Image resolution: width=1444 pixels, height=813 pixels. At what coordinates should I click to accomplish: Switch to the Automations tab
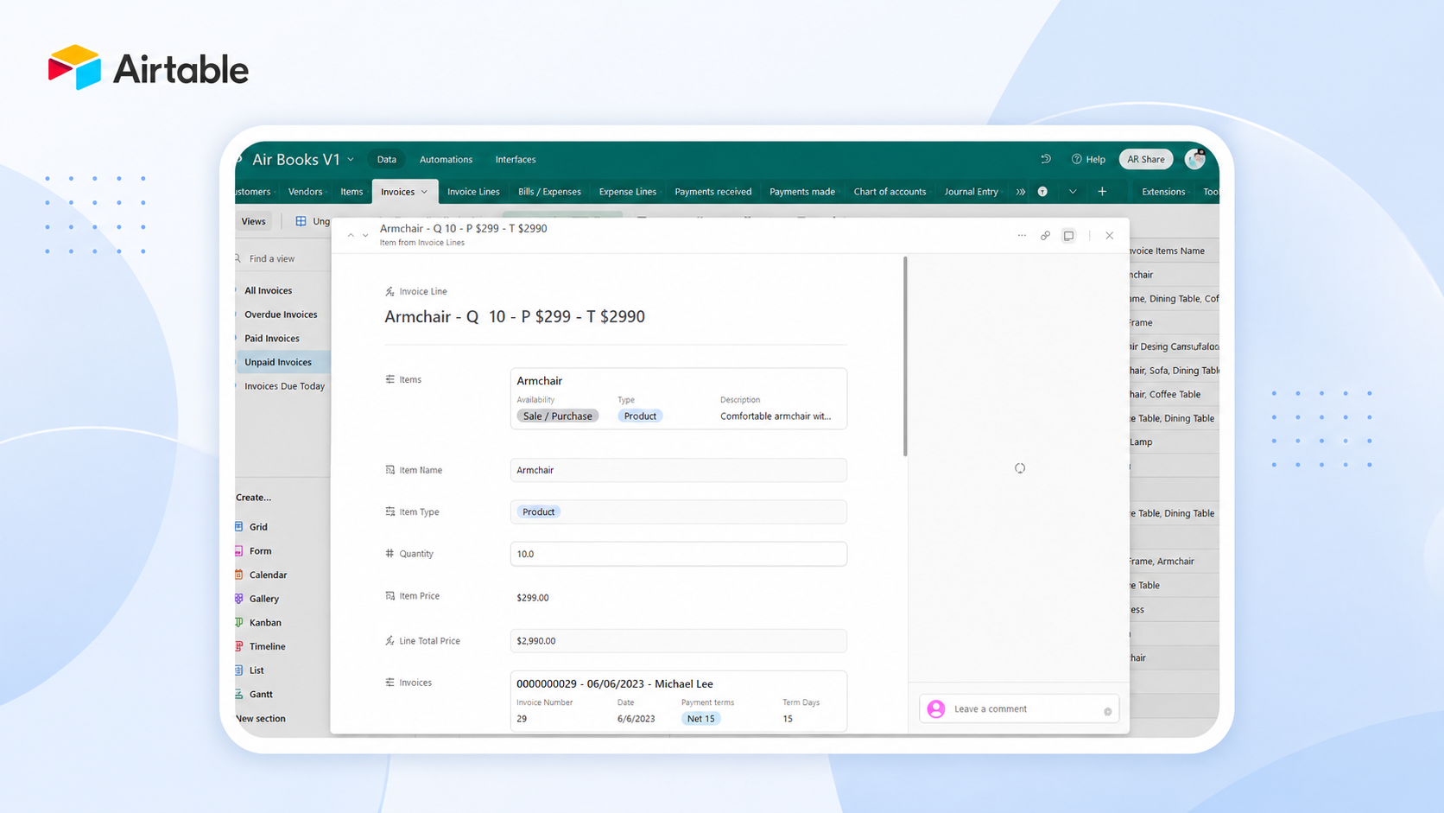tap(446, 159)
